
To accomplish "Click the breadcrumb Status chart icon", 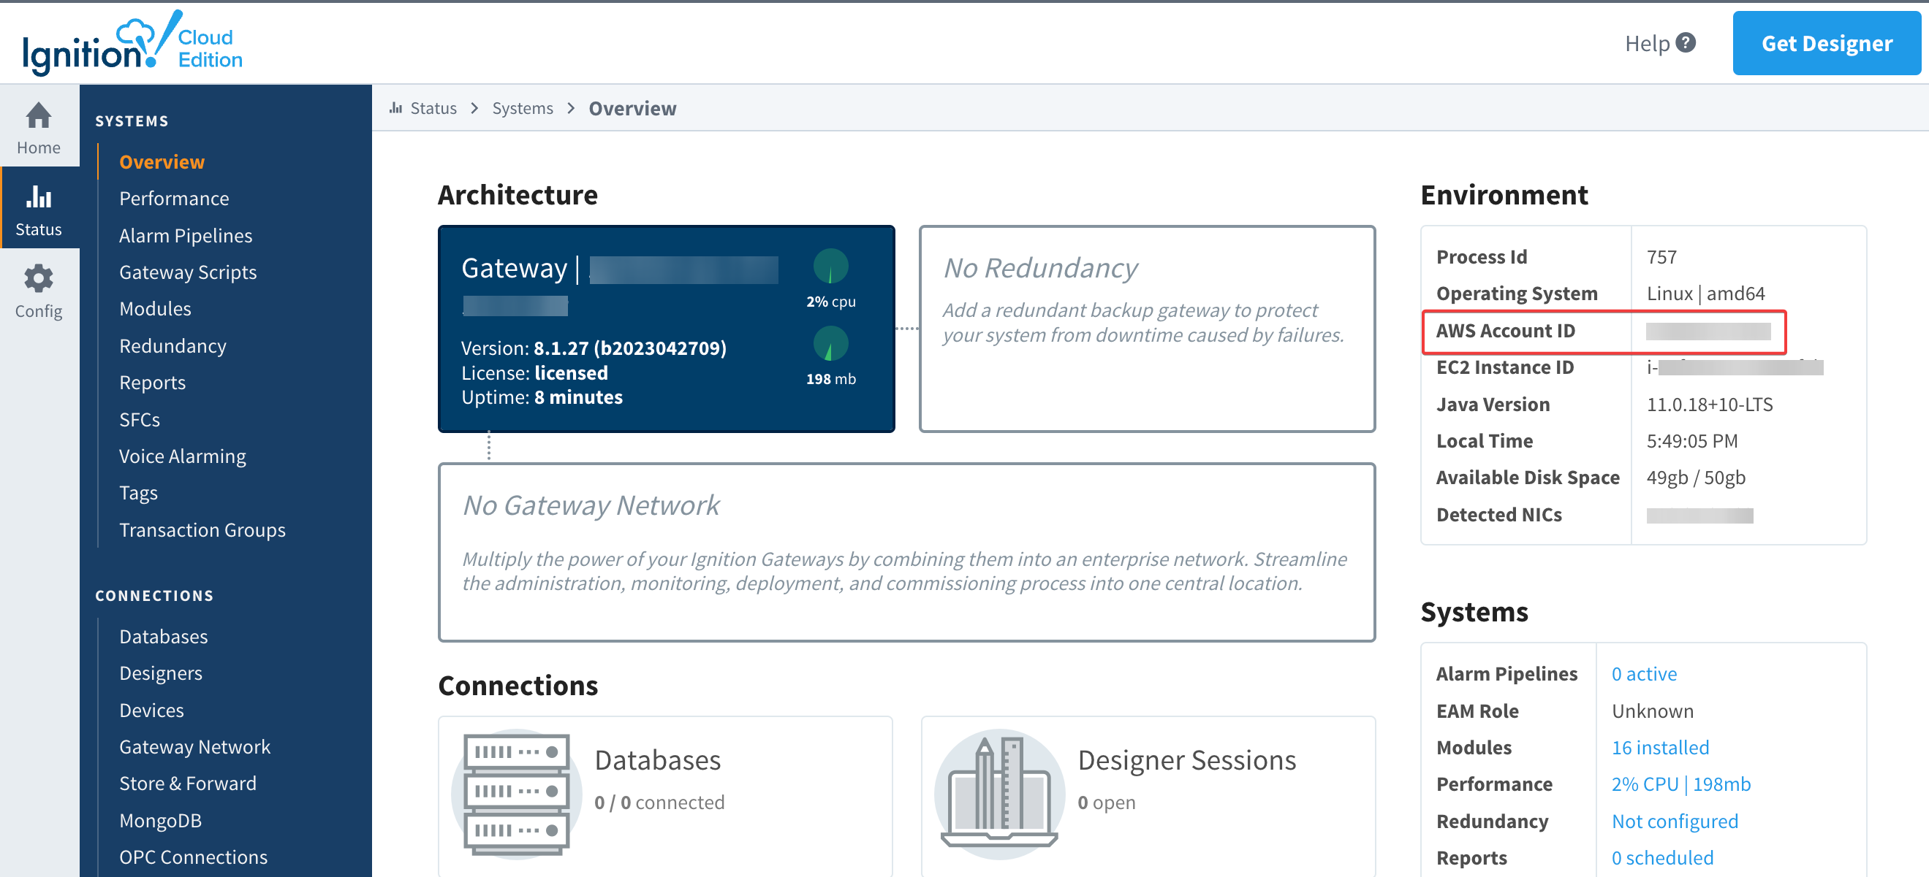I will pyautogui.click(x=396, y=108).
